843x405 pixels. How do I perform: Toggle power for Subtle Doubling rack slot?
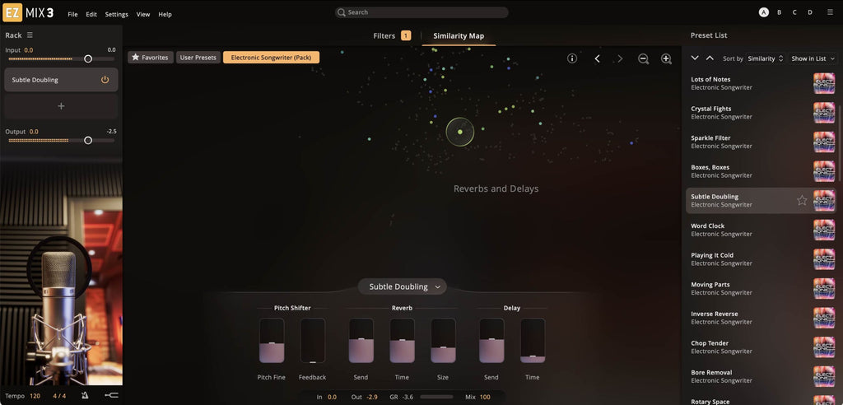tap(105, 80)
